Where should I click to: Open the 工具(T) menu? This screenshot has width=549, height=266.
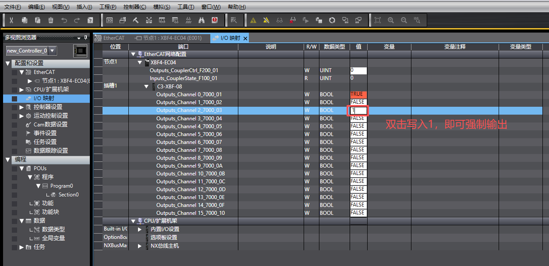(x=185, y=7)
